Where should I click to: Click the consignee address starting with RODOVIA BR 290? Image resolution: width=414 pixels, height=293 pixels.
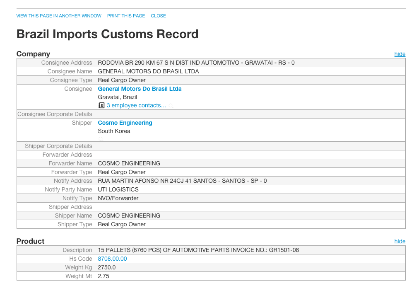click(196, 63)
